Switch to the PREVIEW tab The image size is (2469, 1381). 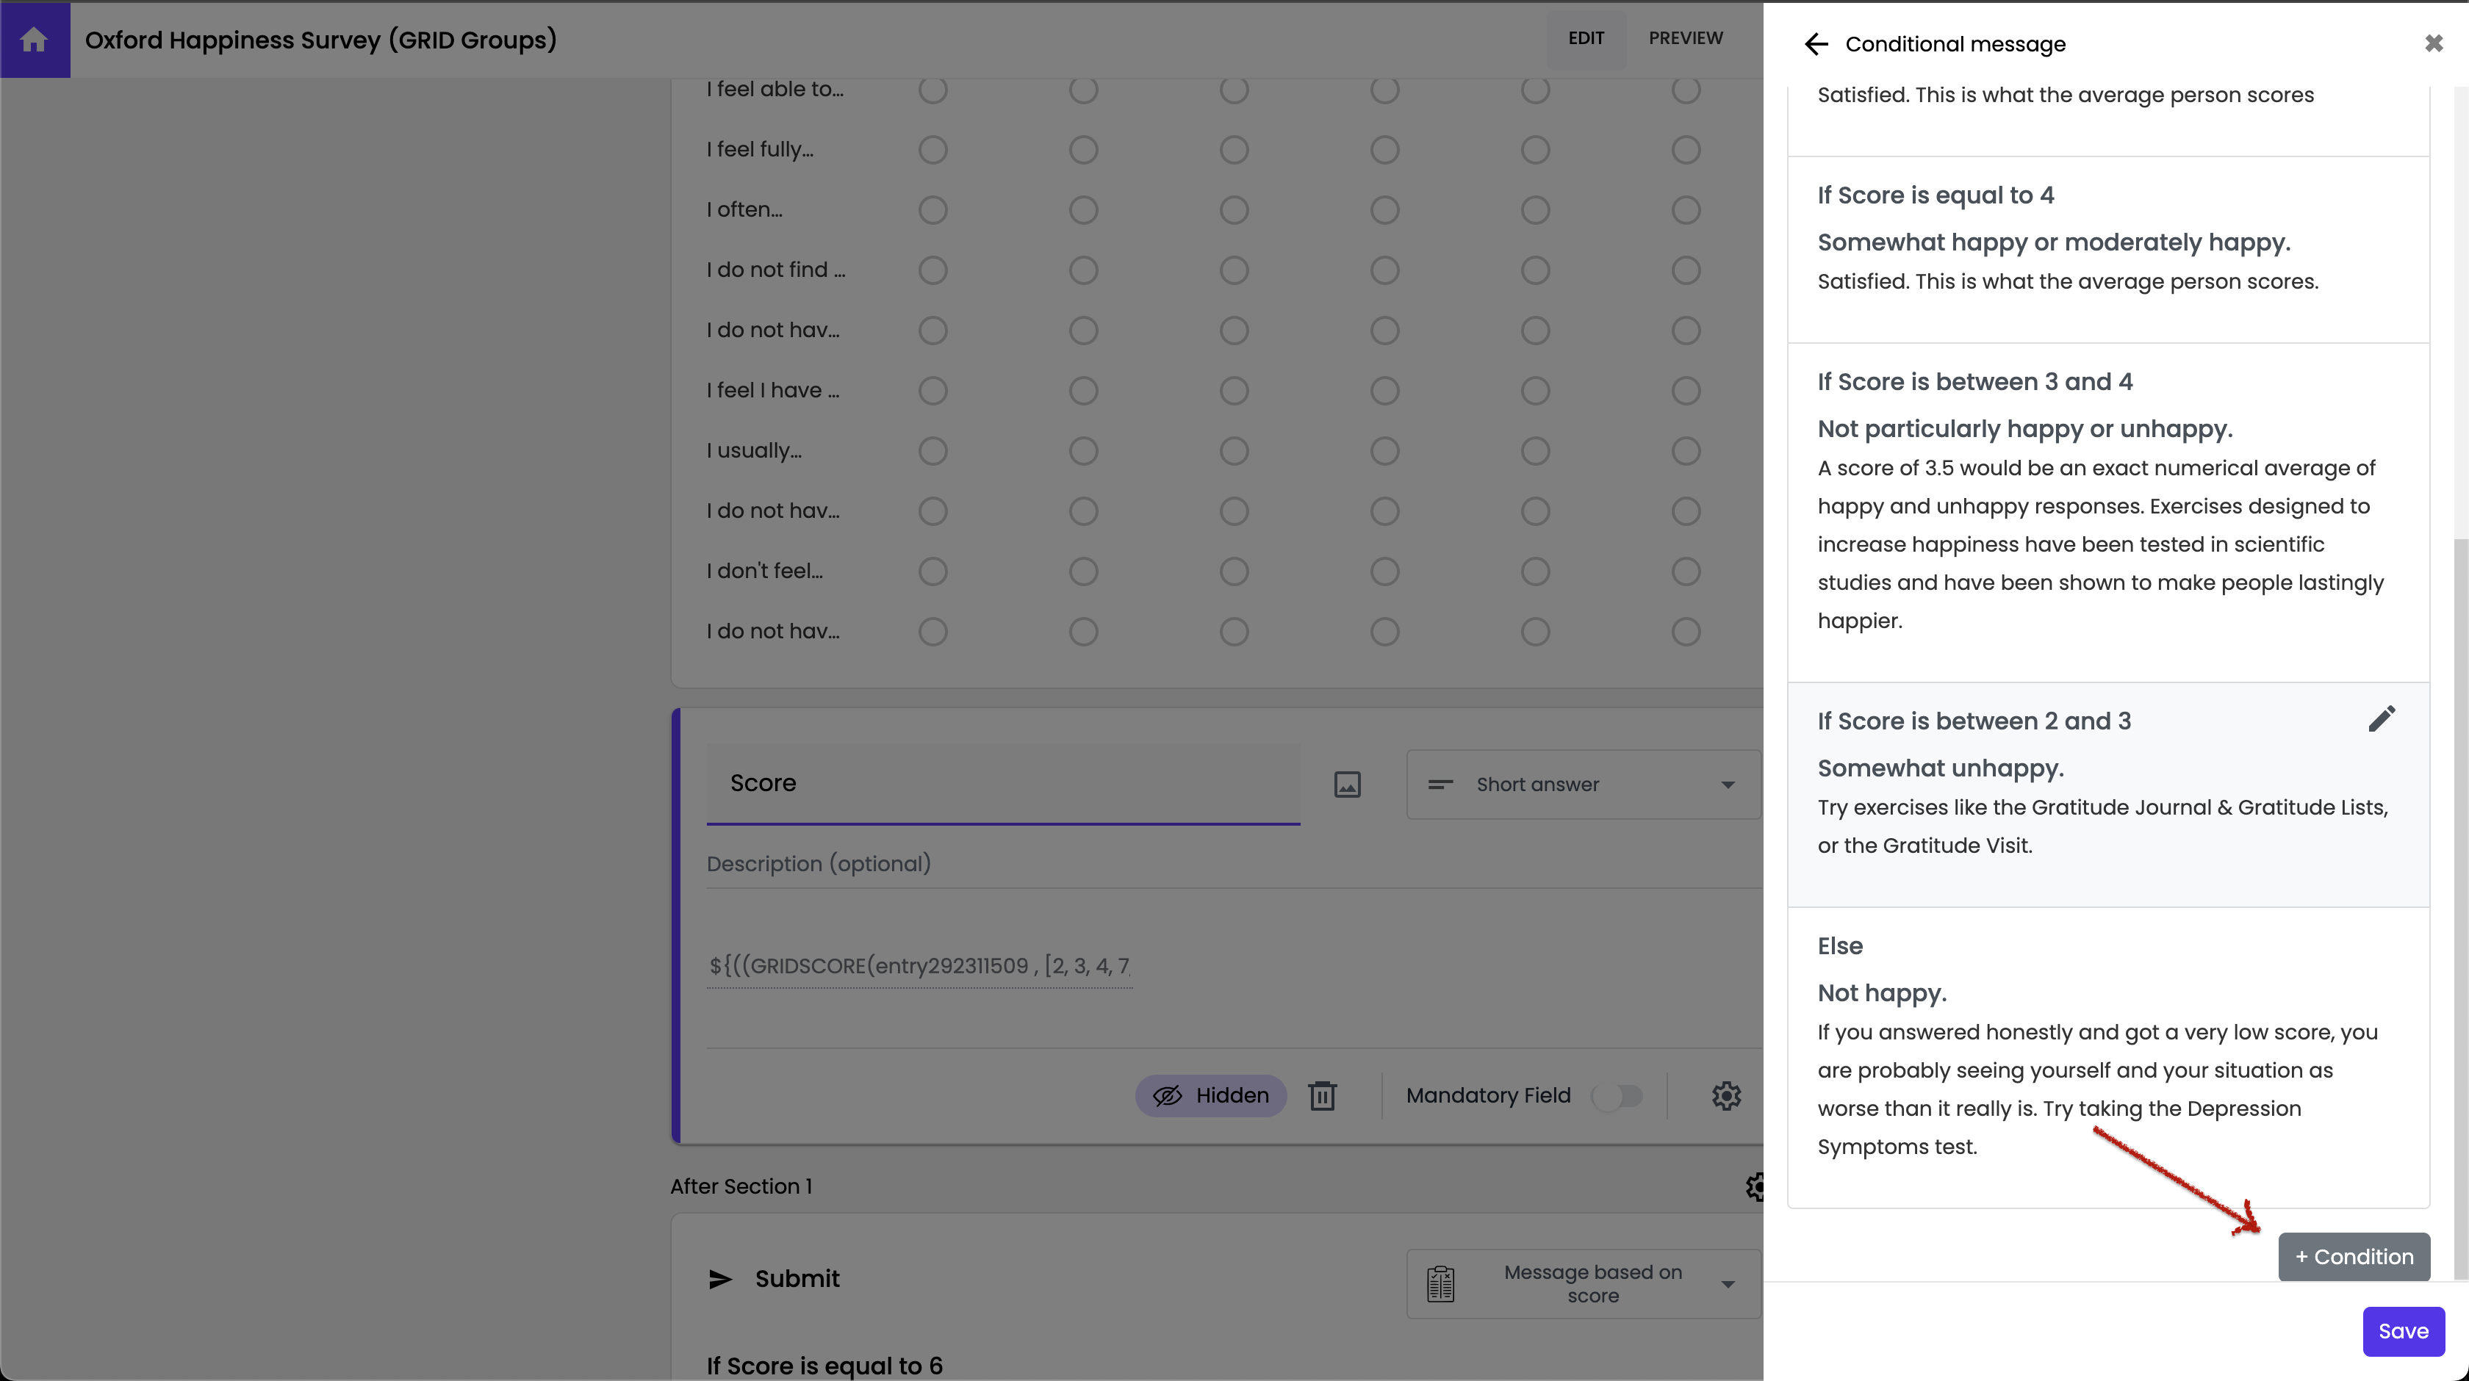[x=1685, y=38]
